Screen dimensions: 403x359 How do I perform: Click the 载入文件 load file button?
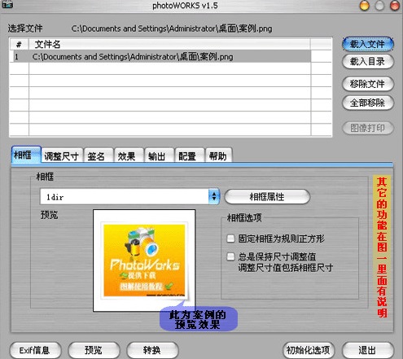pyautogui.click(x=368, y=44)
